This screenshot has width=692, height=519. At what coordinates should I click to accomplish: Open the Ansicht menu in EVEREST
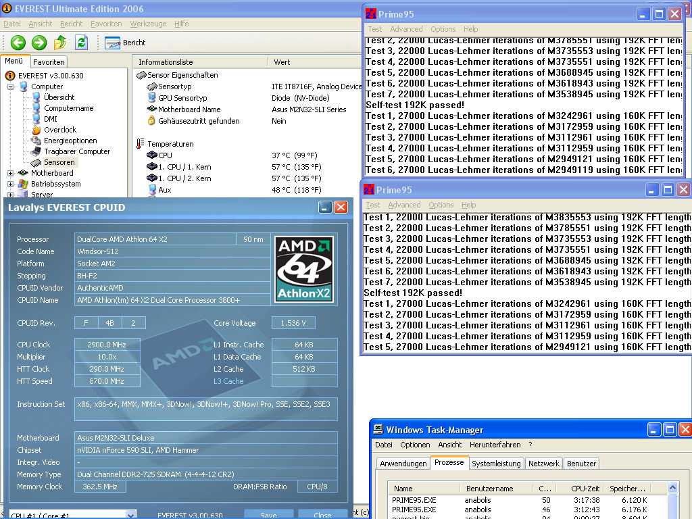(x=40, y=24)
